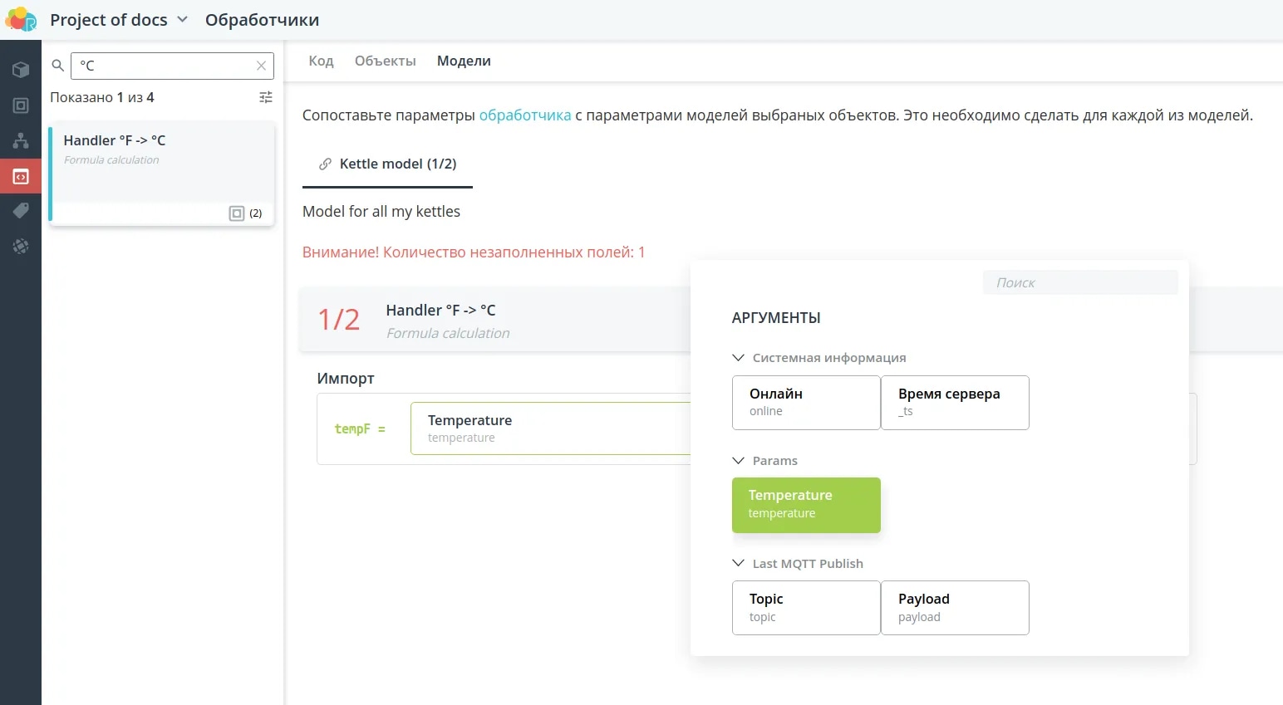Click the unfilled fields warning text
Screen dimensions: 1283x705
474,252
